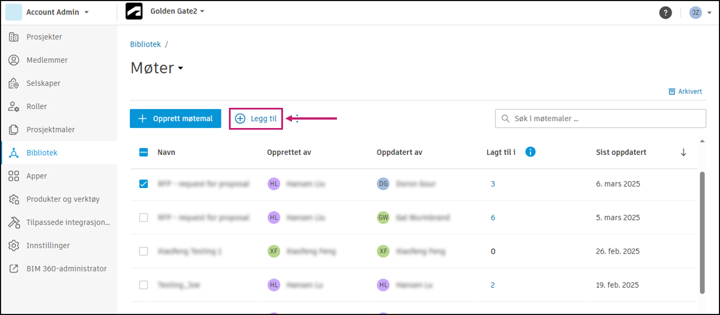Click the Arkivert archive icon
Screen dimensions: 720x315
(671, 92)
